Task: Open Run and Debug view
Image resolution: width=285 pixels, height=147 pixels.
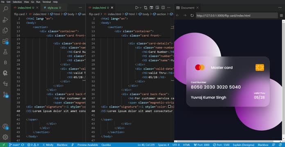Action: (5, 20)
